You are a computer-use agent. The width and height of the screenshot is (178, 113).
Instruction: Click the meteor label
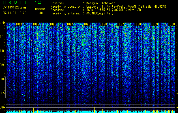click(x=40, y=9)
